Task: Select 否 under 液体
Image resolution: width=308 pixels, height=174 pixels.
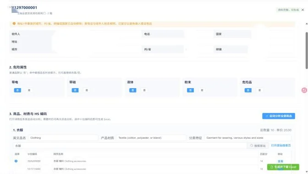Action: click(x=133, y=90)
